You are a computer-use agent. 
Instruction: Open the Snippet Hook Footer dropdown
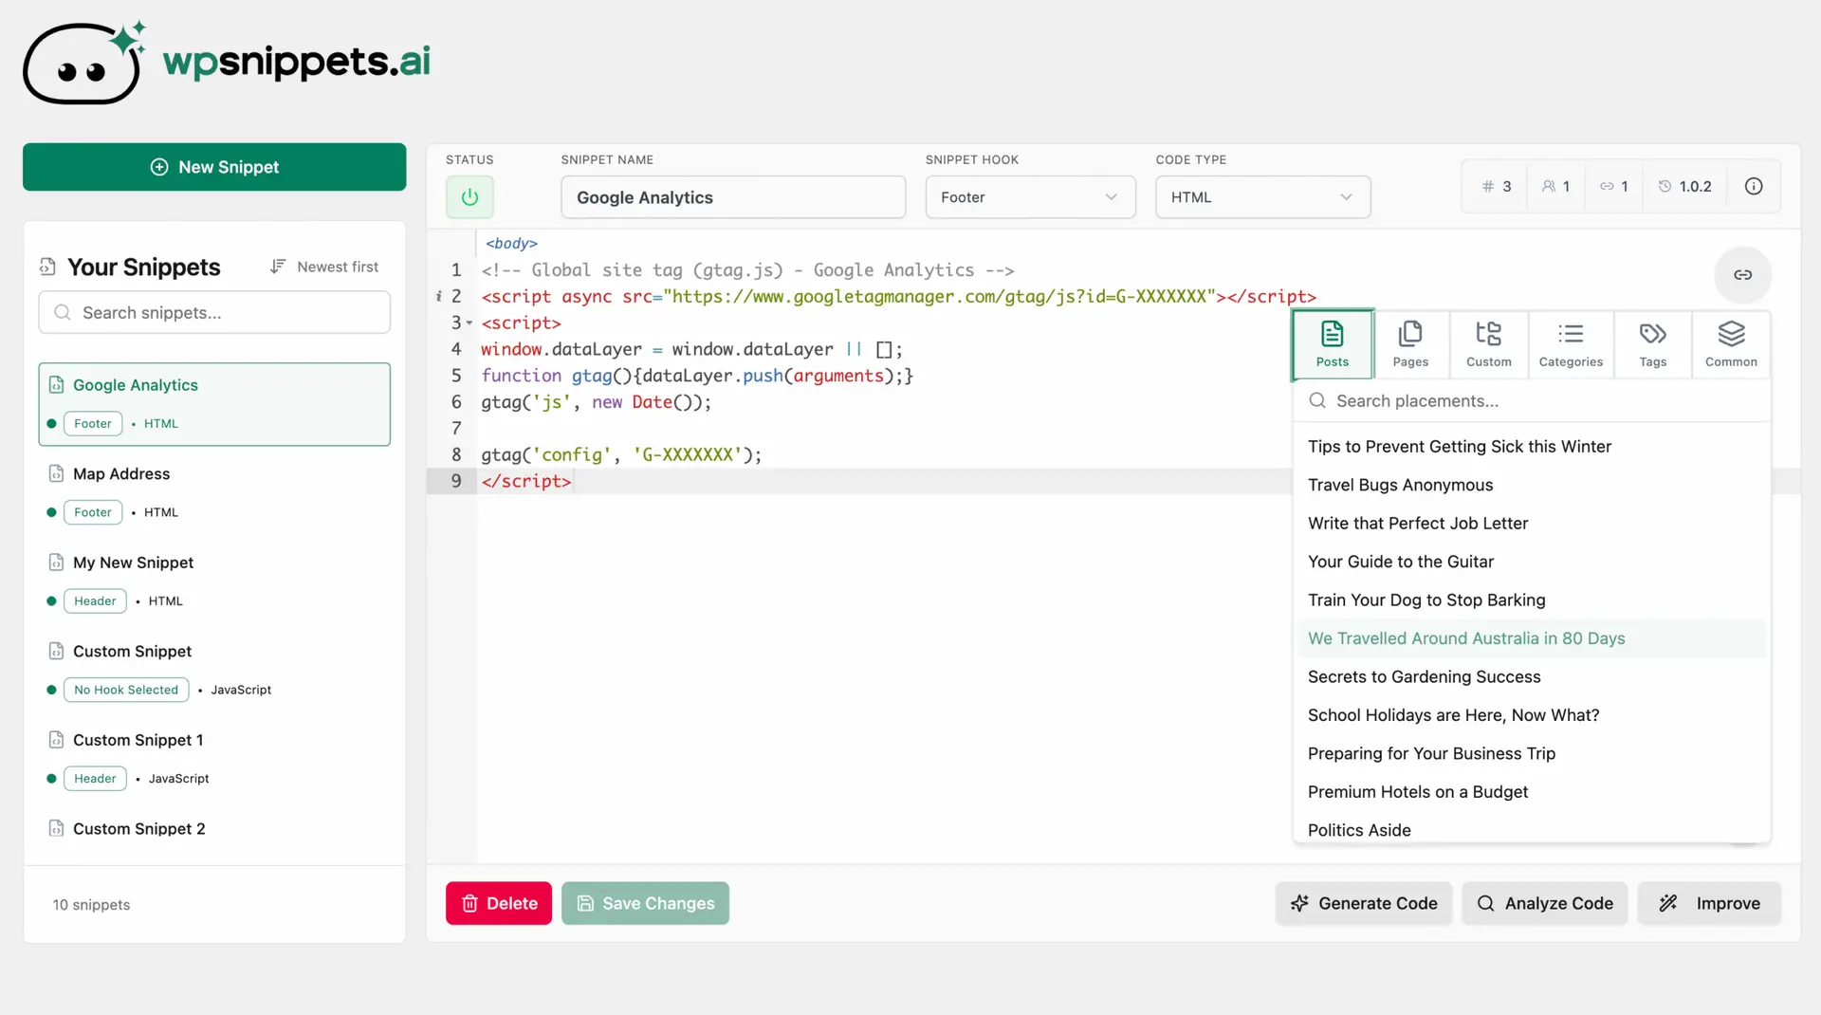point(1030,197)
